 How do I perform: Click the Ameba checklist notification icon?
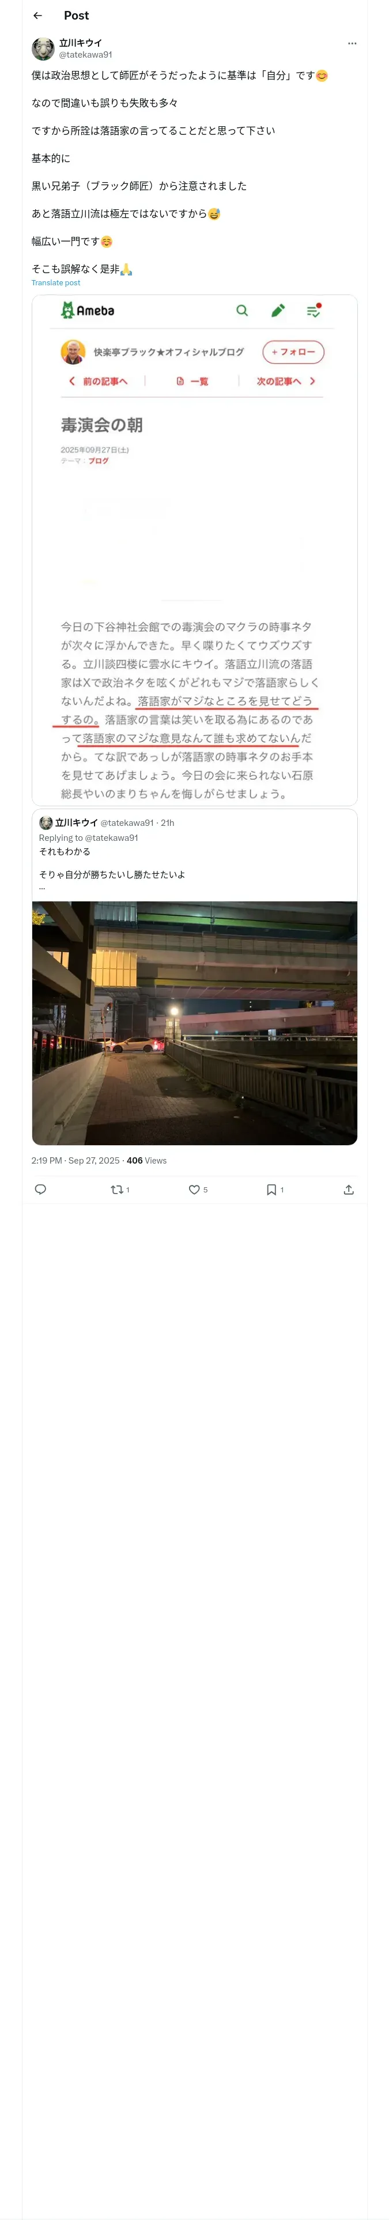314,310
